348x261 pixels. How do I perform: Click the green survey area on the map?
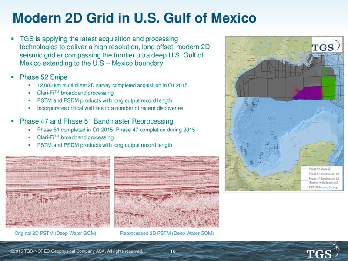pyautogui.click(x=328, y=88)
